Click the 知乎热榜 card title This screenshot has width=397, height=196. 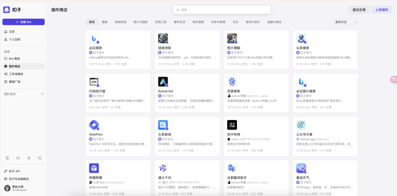coord(234,135)
